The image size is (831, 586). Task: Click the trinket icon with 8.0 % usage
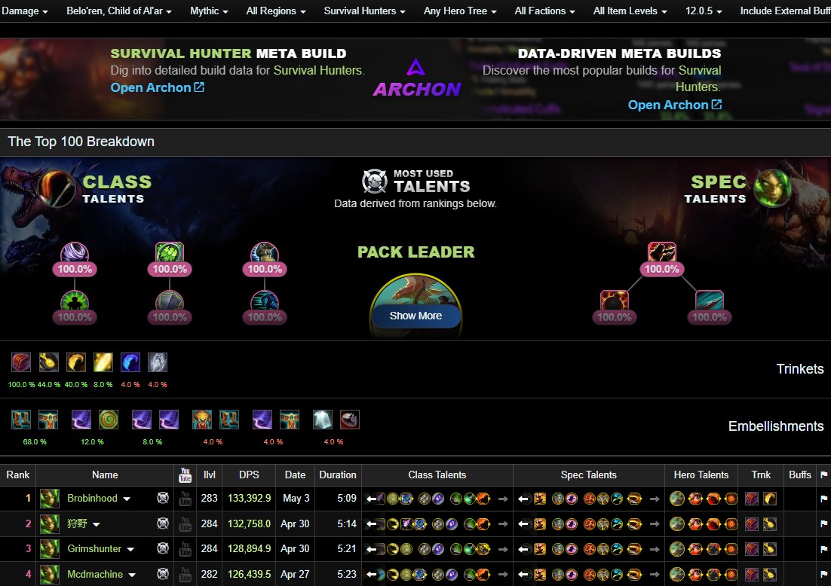[103, 362]
